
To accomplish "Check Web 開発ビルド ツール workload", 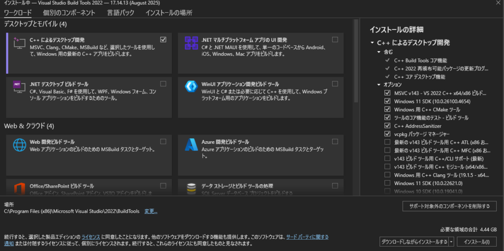I will click(163, 141).
